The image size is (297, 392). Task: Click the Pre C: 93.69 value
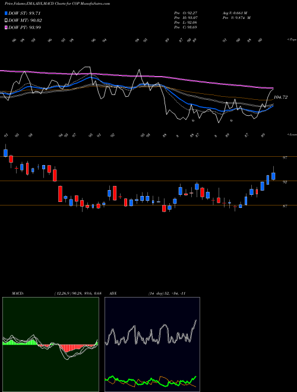click(x=186, y=27)
